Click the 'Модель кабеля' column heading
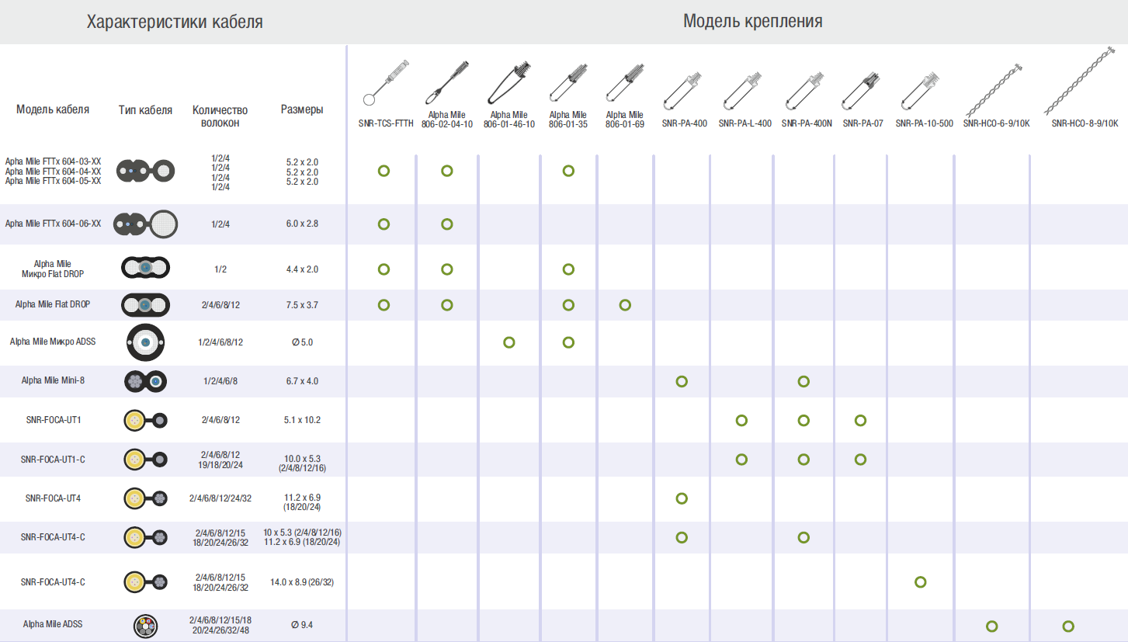Screen dimensions: 1128x642 [53, 109]
